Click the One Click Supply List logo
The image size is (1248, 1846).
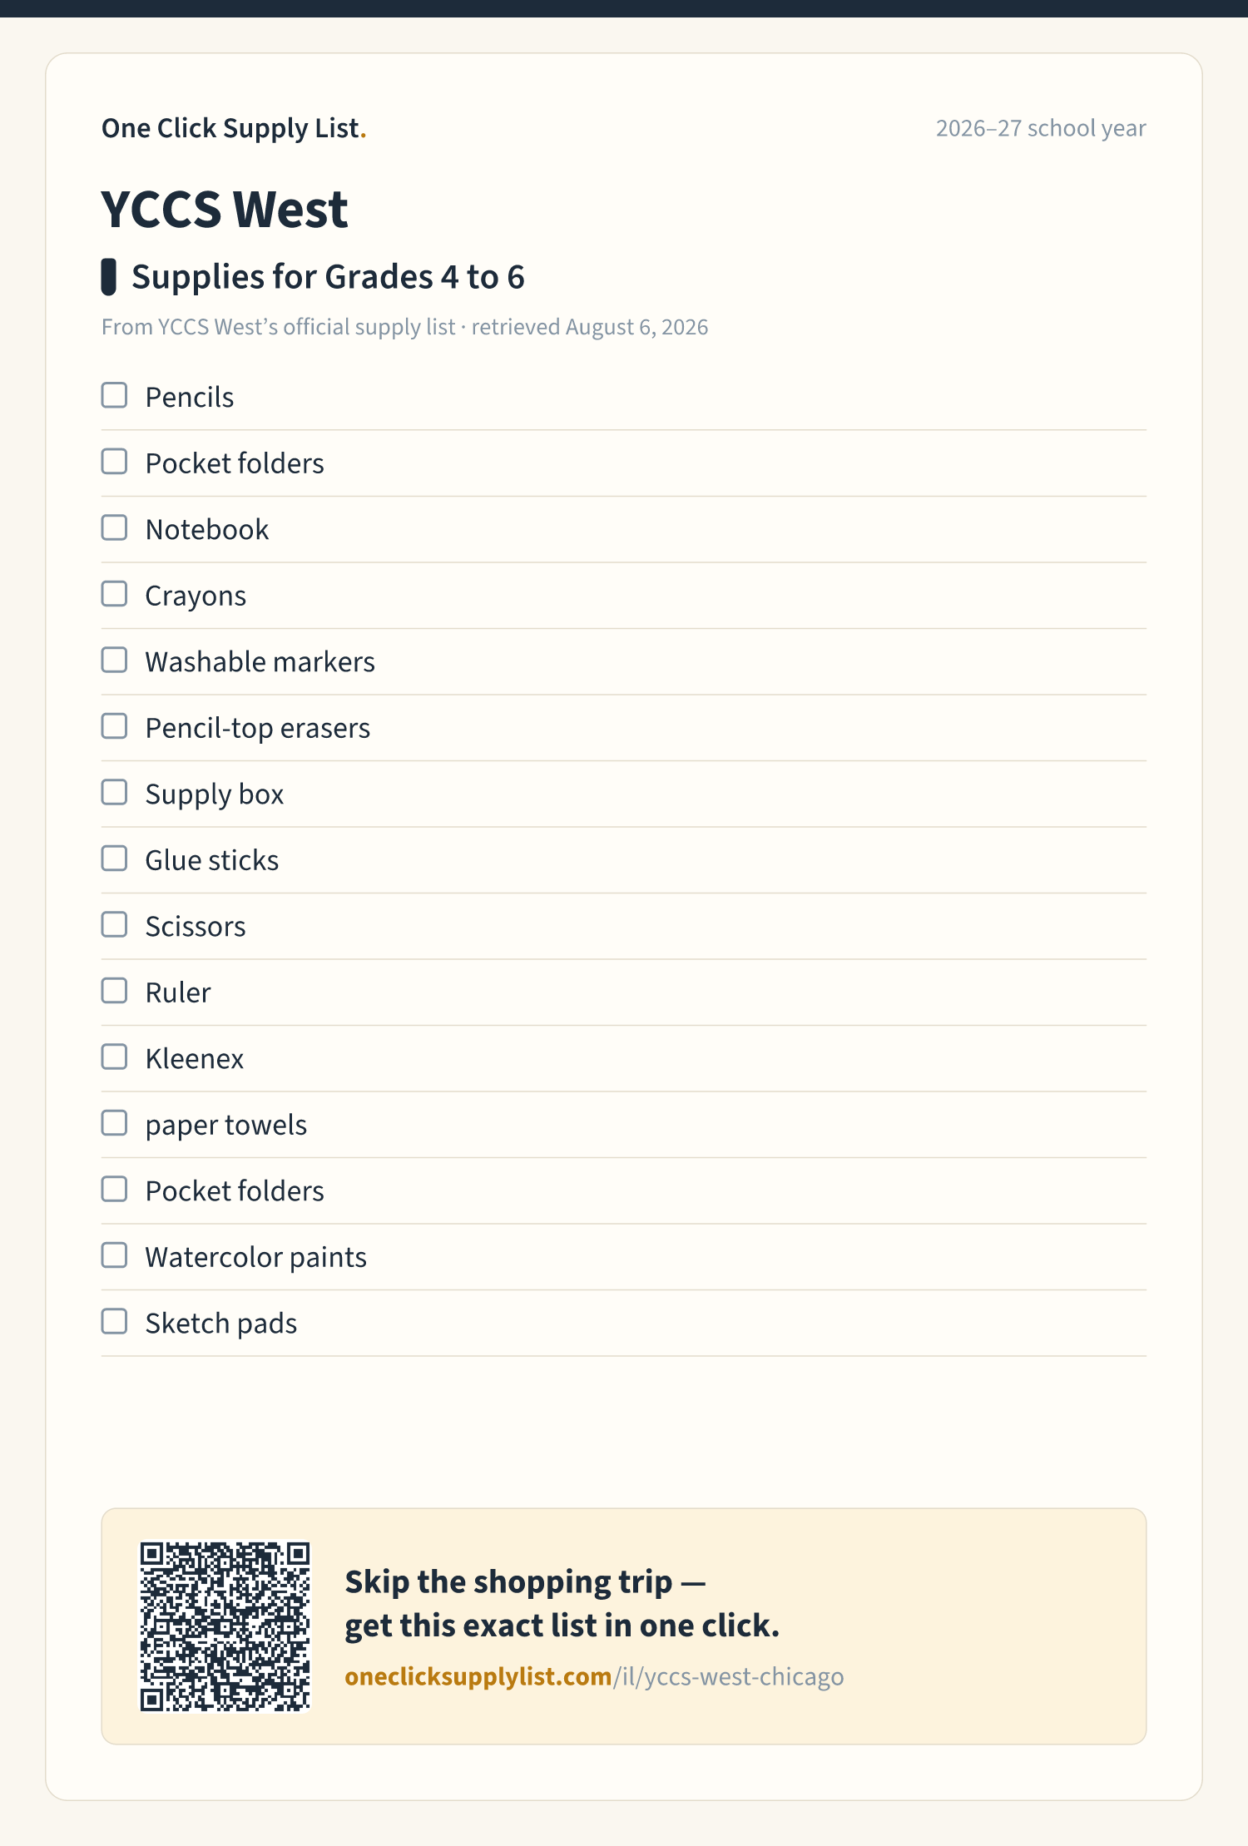[x=234, y=128]
